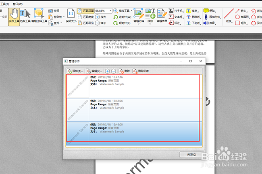Screen dimensions: 262x174
Task: Select the Add Attachment (添加附件) tool
Action: tap(212, 17)
